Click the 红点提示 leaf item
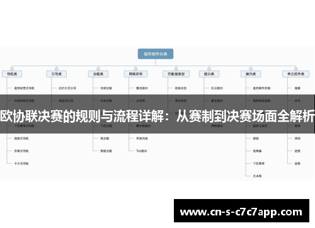This screenshot has height=228, width=315. coord(217,88)
